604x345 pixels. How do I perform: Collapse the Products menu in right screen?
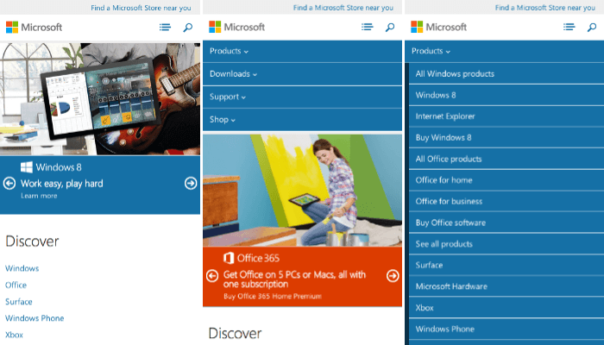click(504, 51)
